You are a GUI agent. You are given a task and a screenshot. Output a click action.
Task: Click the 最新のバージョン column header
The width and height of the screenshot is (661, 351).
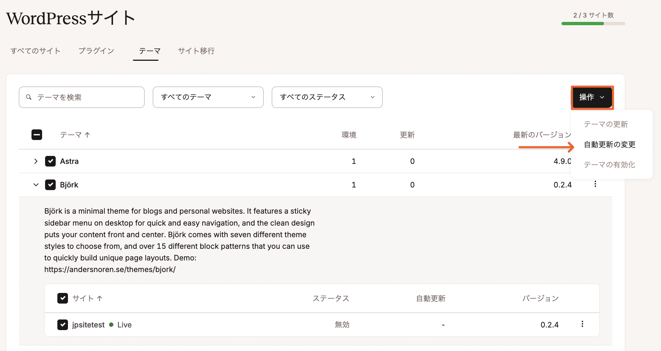[x=542, y=135]
